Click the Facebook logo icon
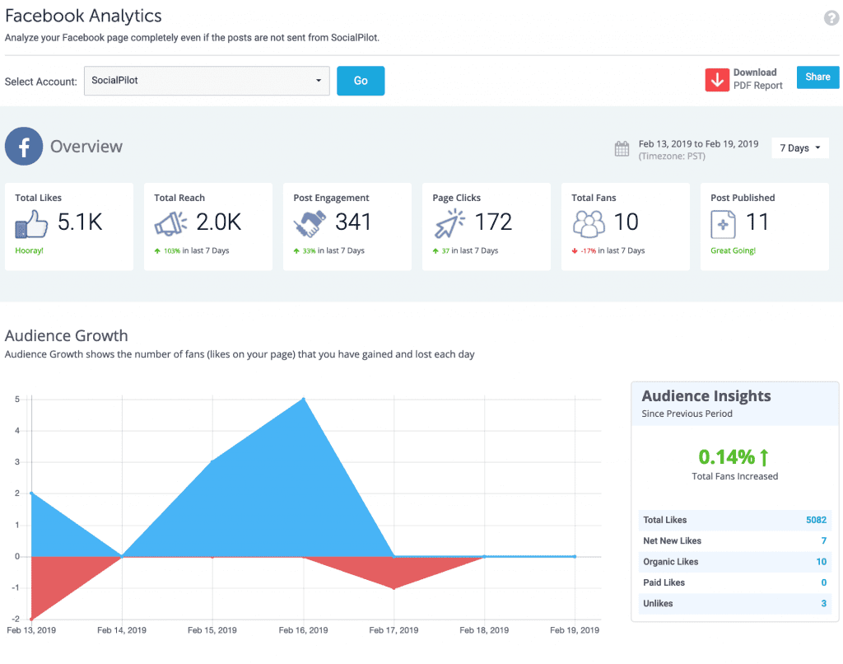843x664 pixels. click(24, 147)
